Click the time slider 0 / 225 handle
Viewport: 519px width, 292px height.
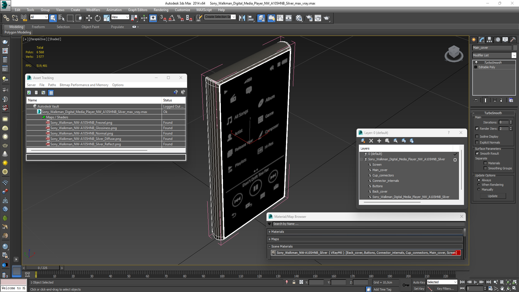point(42,268)
